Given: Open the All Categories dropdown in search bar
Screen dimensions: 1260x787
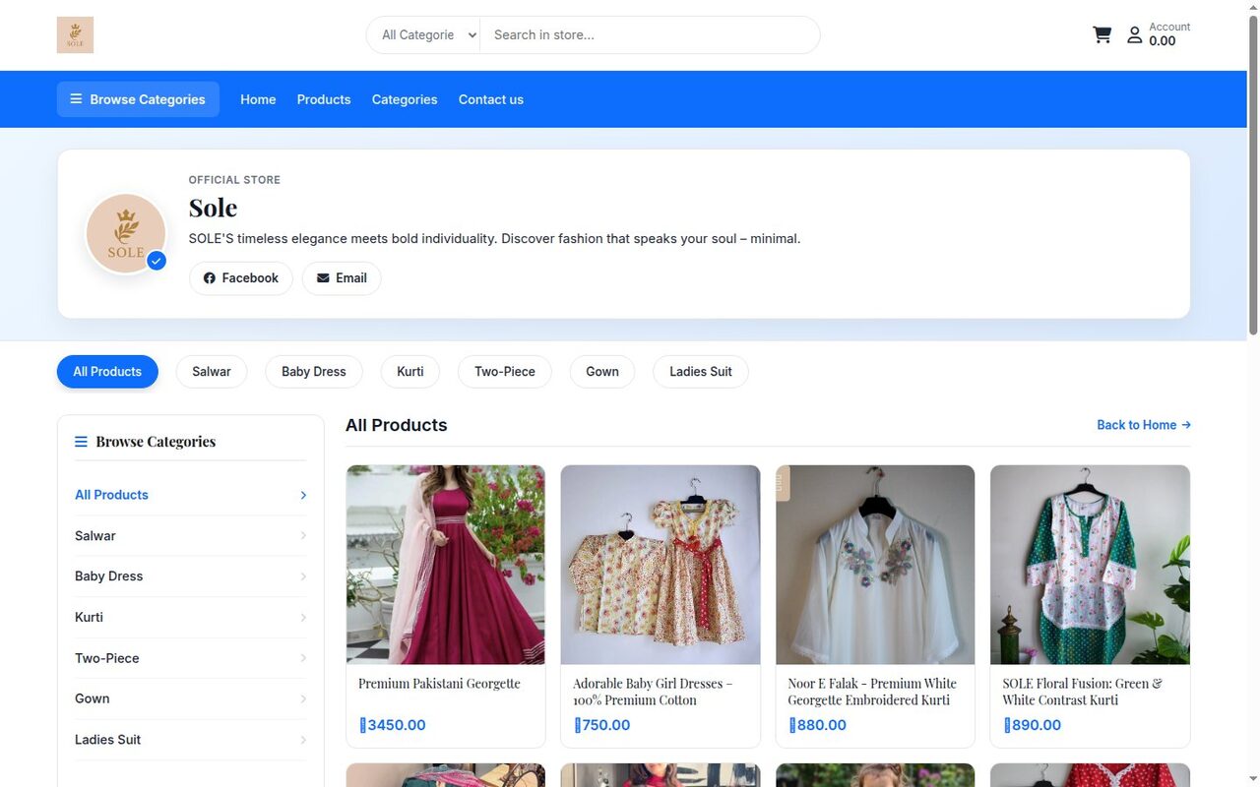Looking at the screenshot, I should tap(423, 35).
